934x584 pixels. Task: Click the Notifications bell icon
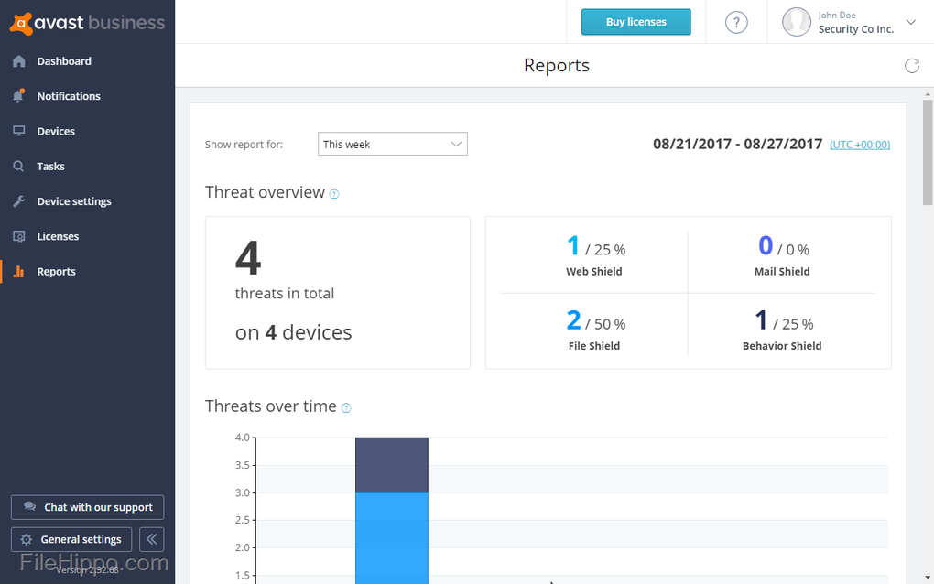[x=19, y=96]
